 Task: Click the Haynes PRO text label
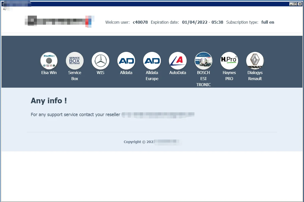[x=229, y=76]
